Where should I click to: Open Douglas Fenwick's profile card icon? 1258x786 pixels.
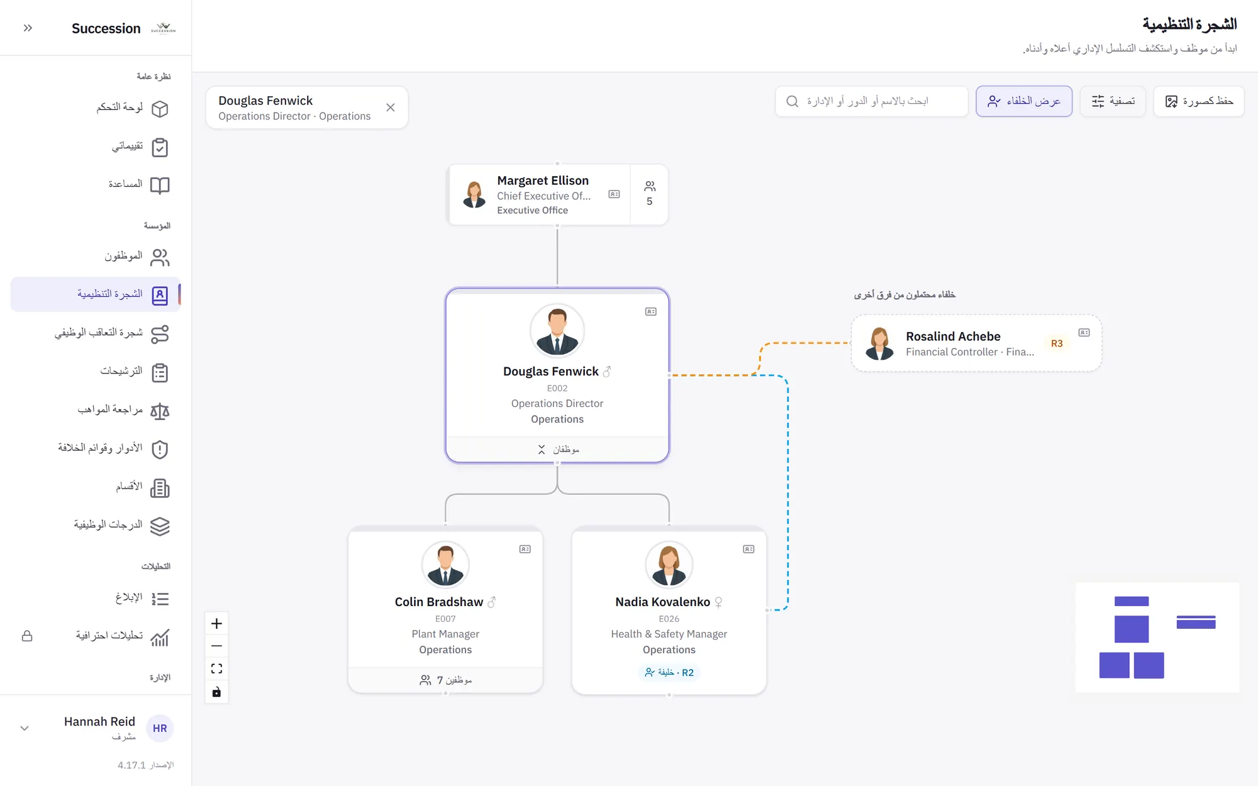(651, 312)
